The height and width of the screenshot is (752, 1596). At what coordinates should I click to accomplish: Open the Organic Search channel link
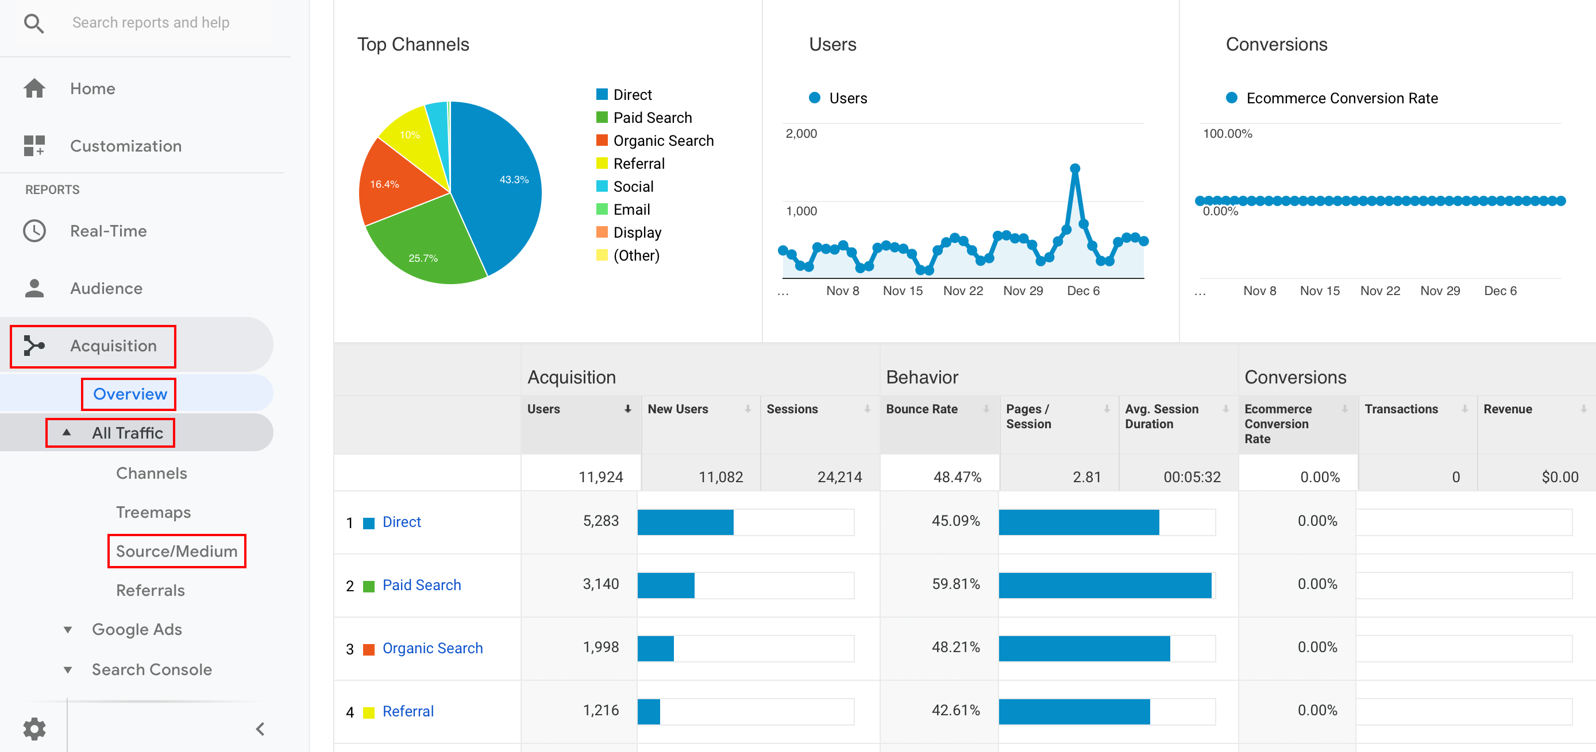coord(432,648)
